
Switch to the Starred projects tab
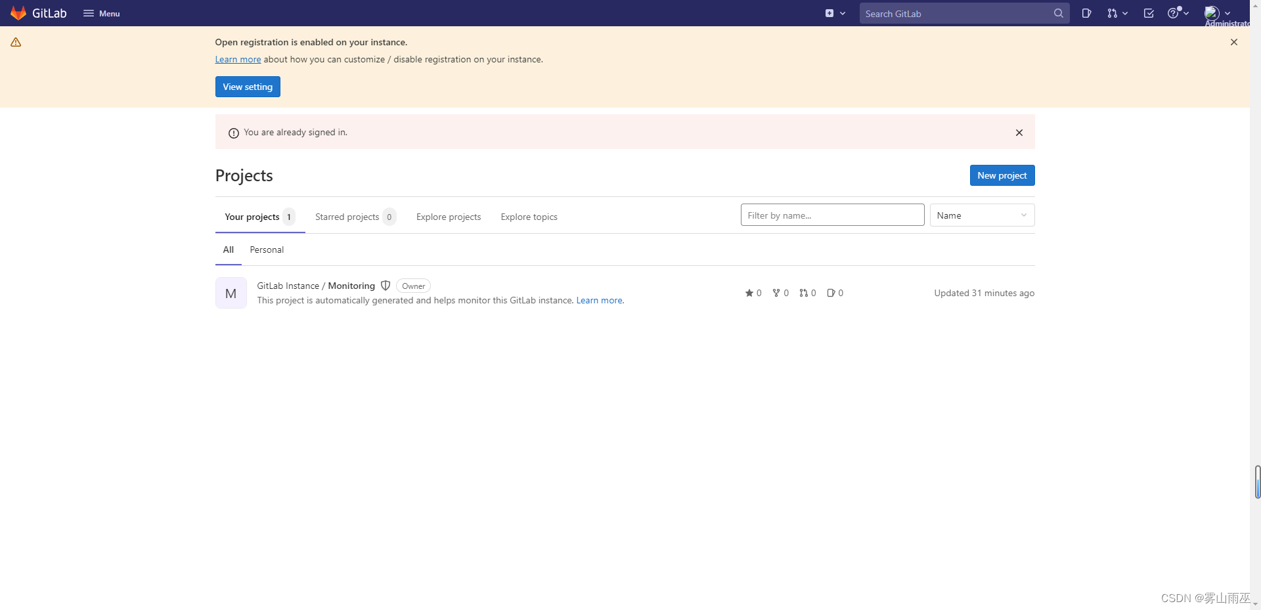click(x=347, y=217)
